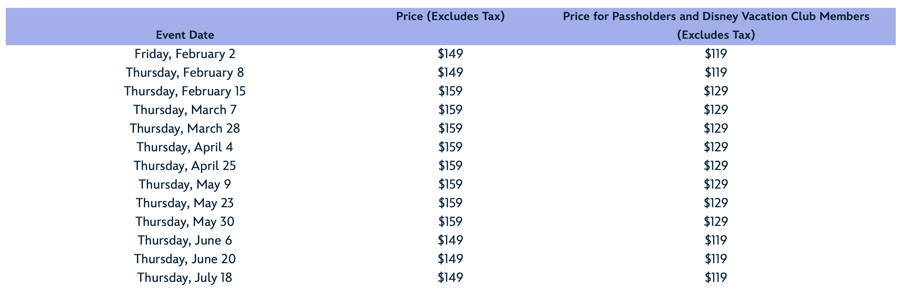This screenshot has height=289, width=903.
Task: Click the $119 passholder price for July 18
Action: coord(716,278)
